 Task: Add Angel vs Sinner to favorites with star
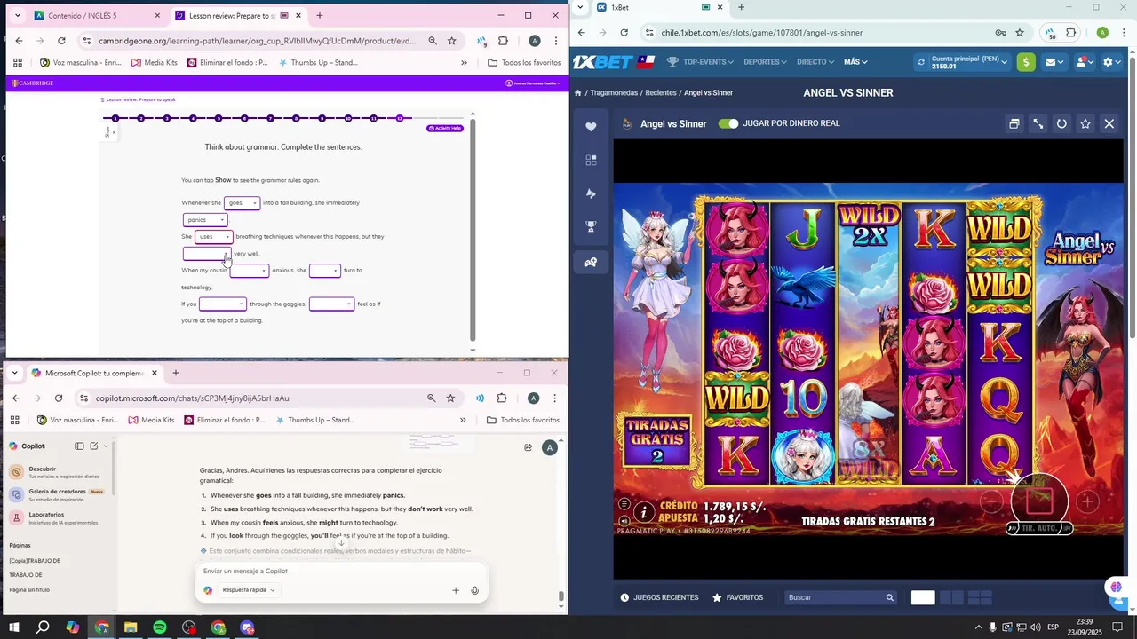(1085, 124)
